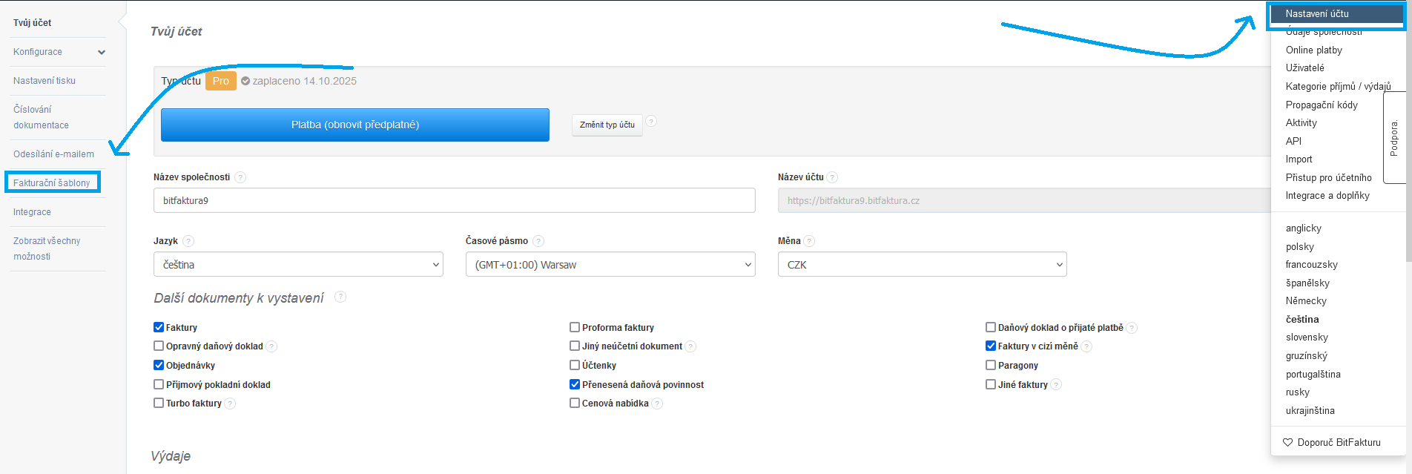Viewport: 1412px width, 474px height.
Task: Open help tooltip for Časové pásmo
Action: pos(538,241)
